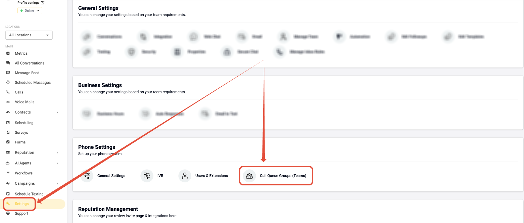Image resolution: width=524 pixels, height=223 pixels.
Task: Click the General Settings sliders icon
Action: click(87, 176)
